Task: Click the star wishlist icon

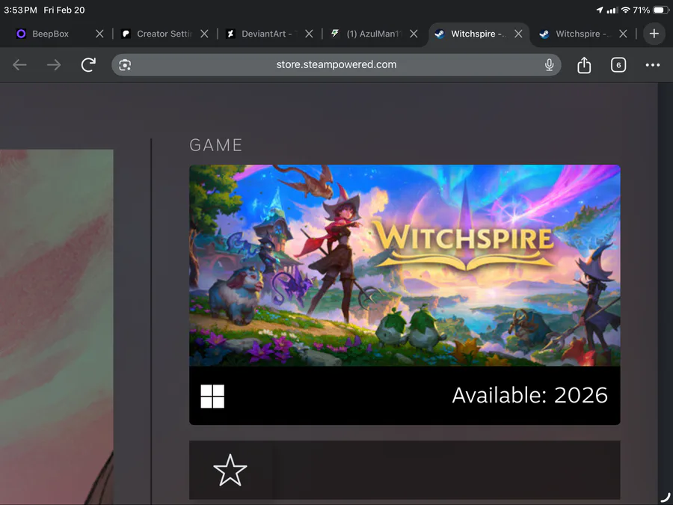Action: [x=230, y=471]
